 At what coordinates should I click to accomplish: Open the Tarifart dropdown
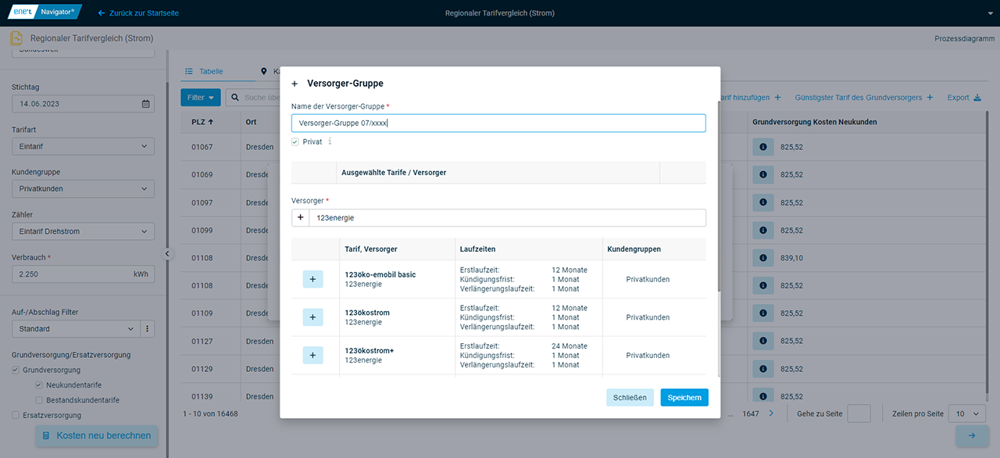[83, 146]
